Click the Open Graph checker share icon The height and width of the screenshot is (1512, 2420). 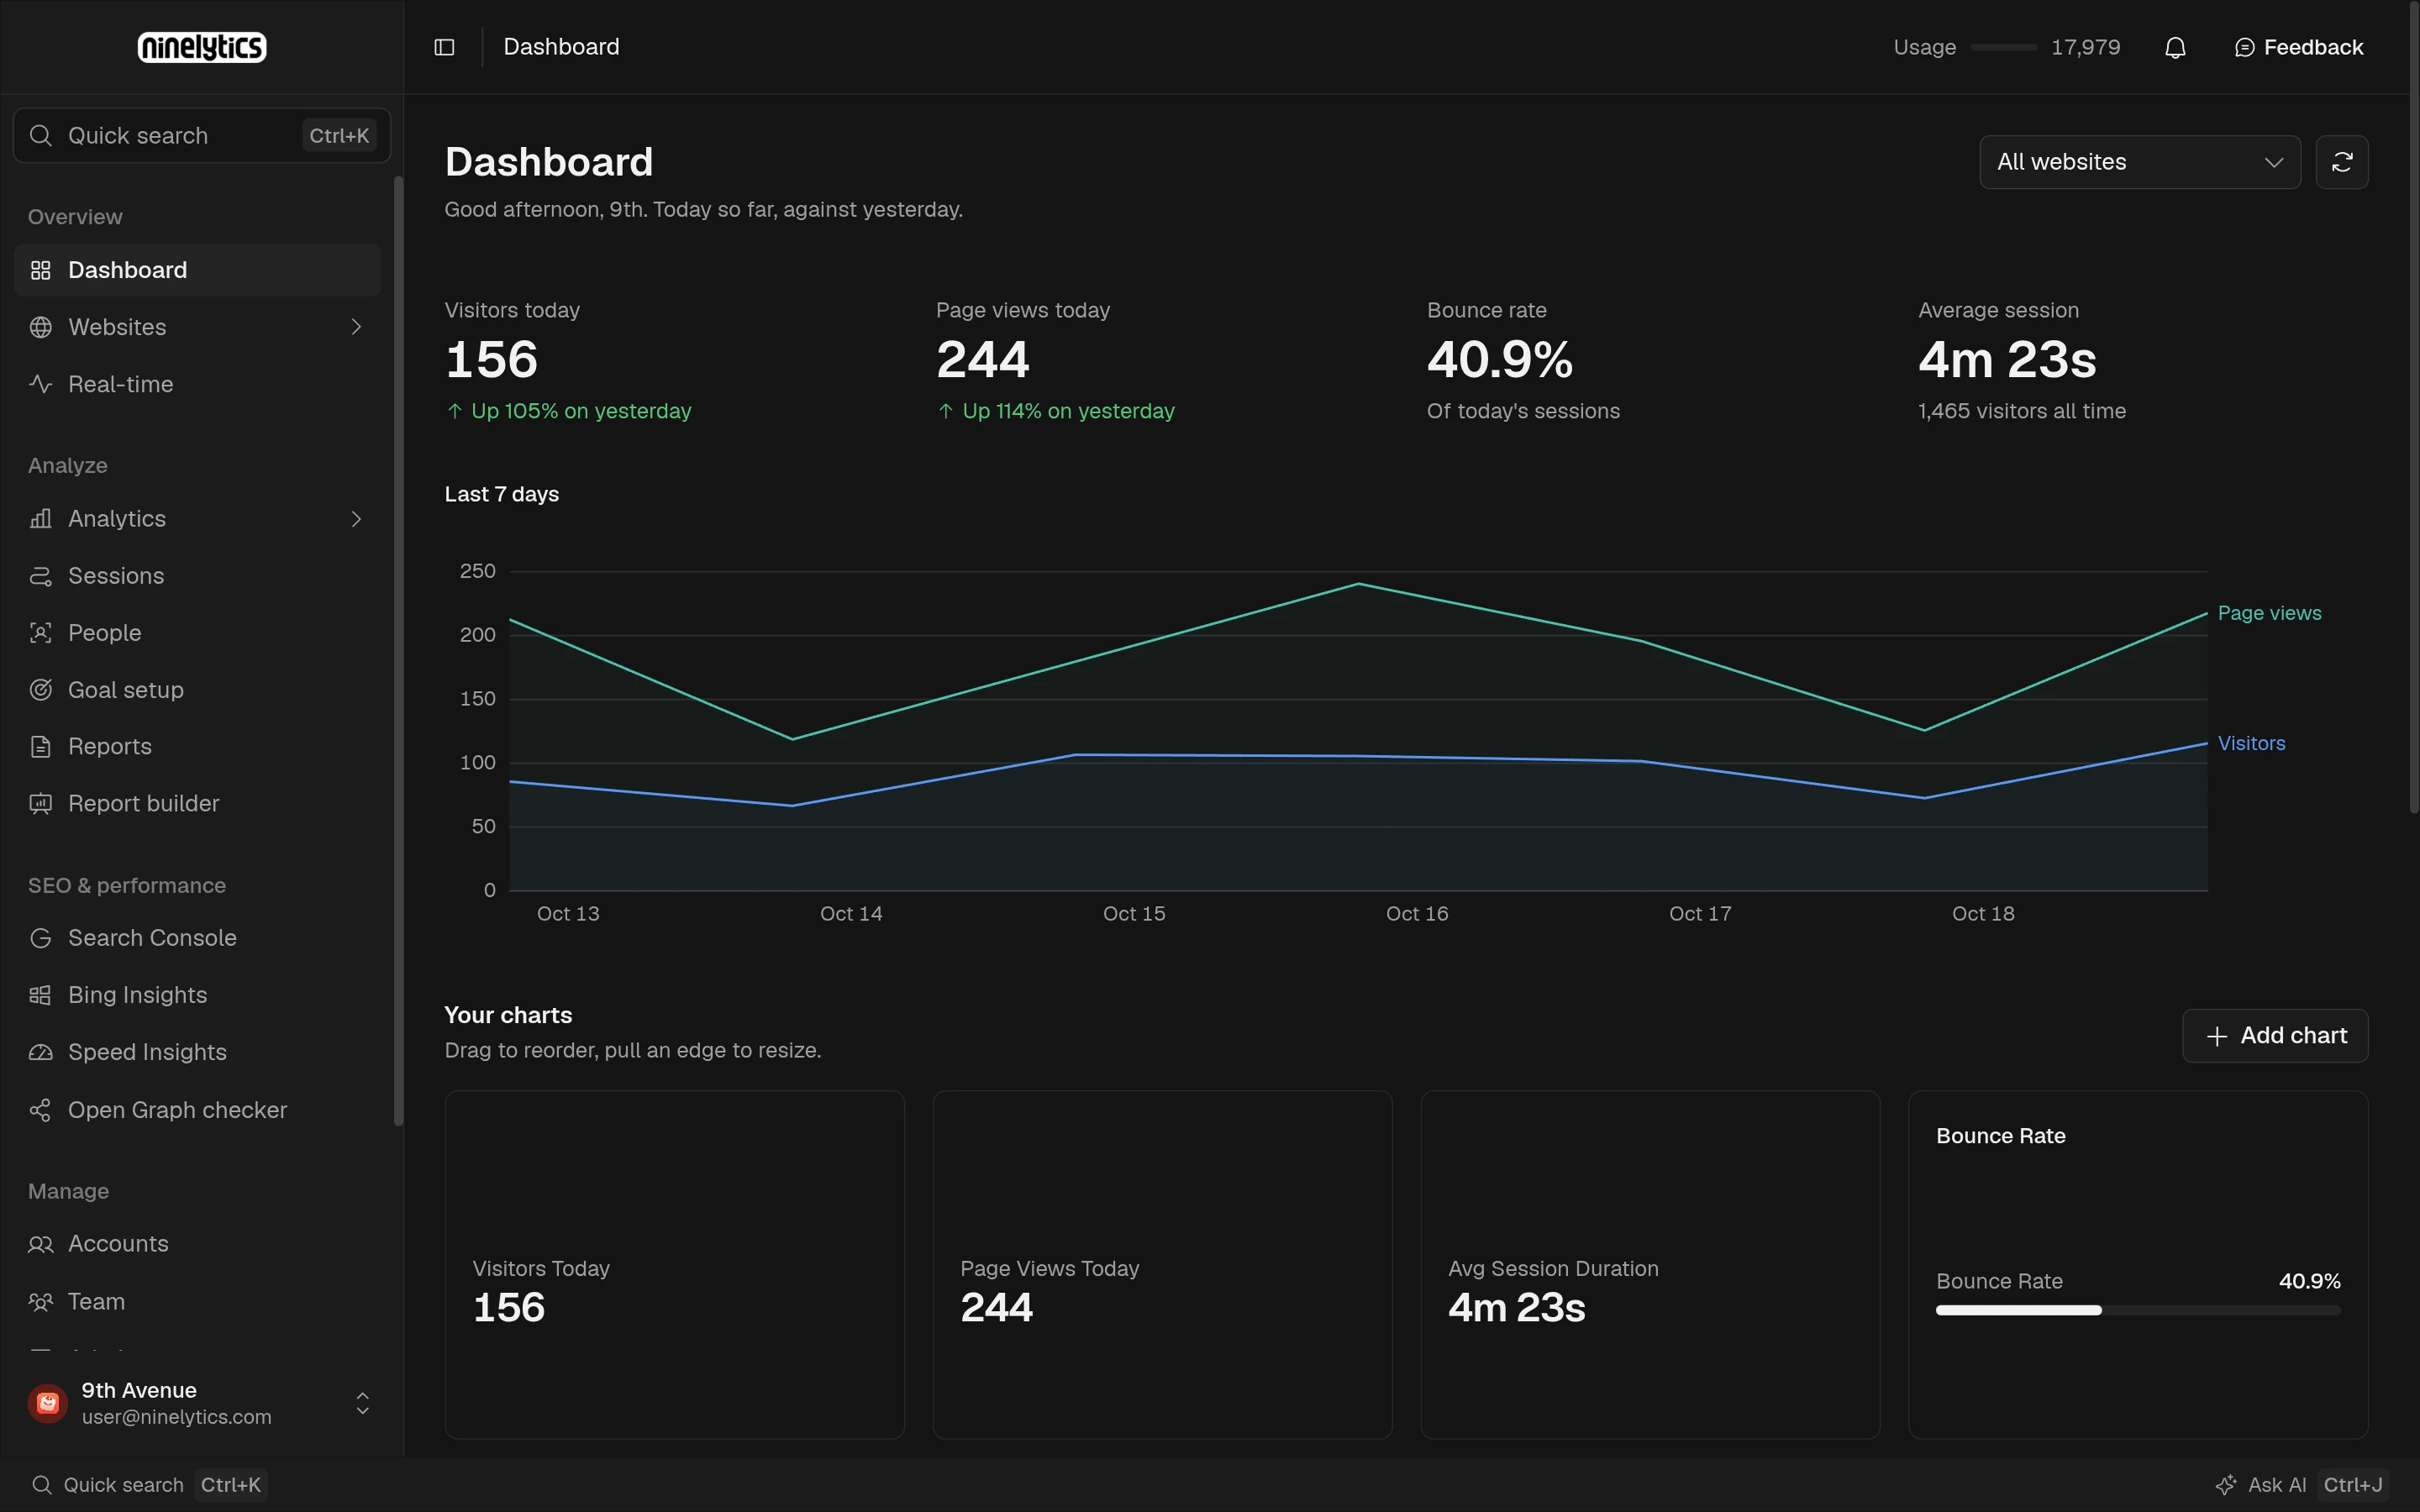pyautogui.click(x=41, y=1110)
